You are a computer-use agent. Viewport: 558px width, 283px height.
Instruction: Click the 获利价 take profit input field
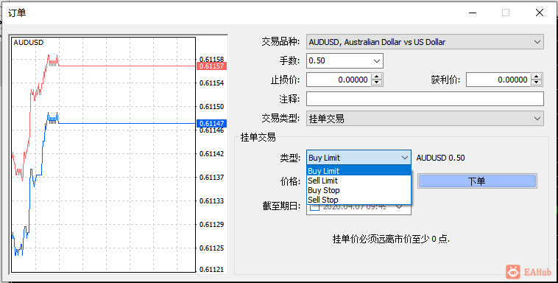pyautogui.click(x=498, y=80)
